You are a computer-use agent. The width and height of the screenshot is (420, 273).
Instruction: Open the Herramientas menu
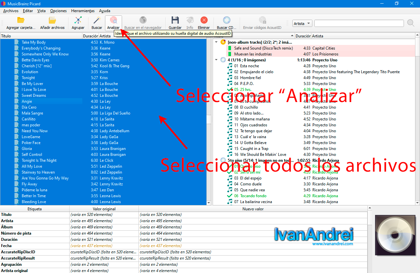coord(83,11)
